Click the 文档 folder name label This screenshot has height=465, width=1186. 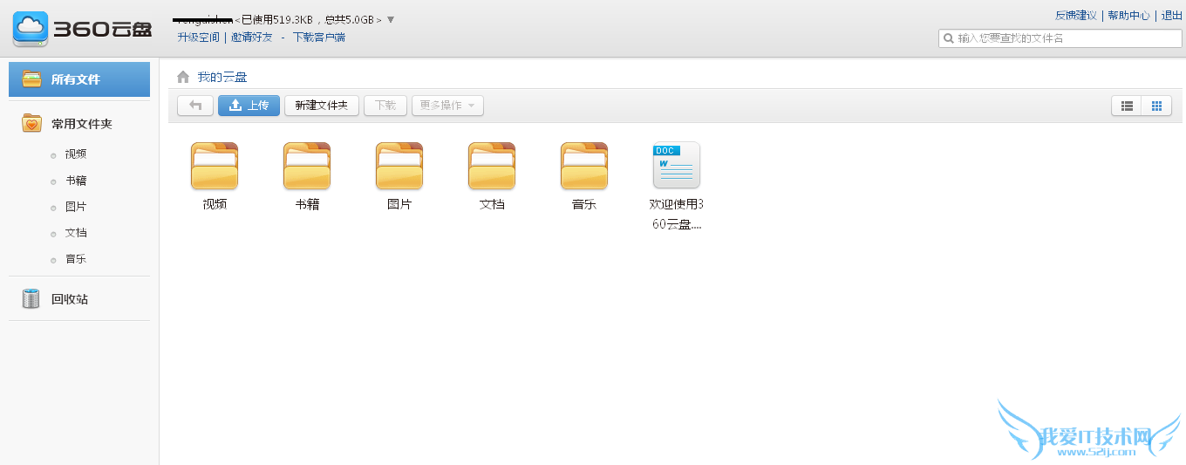click(x=492, y=204)
